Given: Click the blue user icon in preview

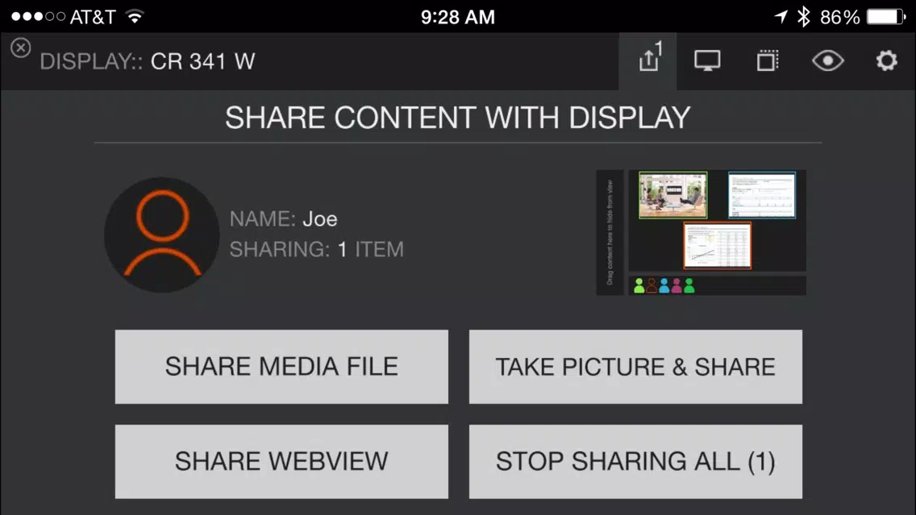Looking at the screenshot, I should 664,285.
